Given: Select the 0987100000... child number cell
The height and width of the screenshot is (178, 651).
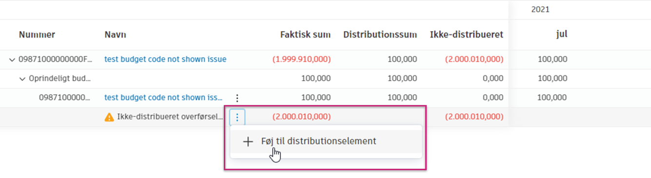Looking at the screenshot, I should tap(65, 98).
